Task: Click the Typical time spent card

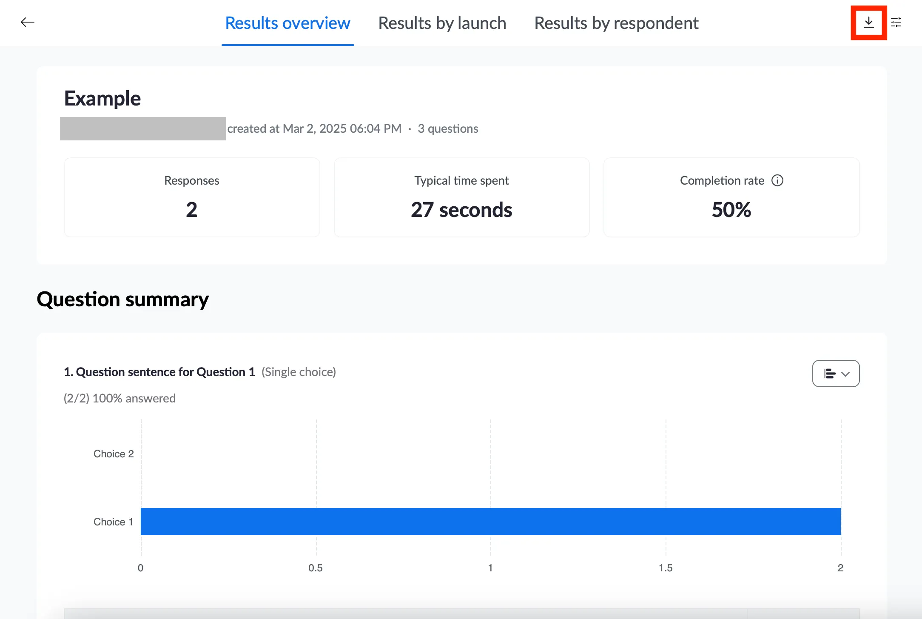Action: tap(461, 197)
